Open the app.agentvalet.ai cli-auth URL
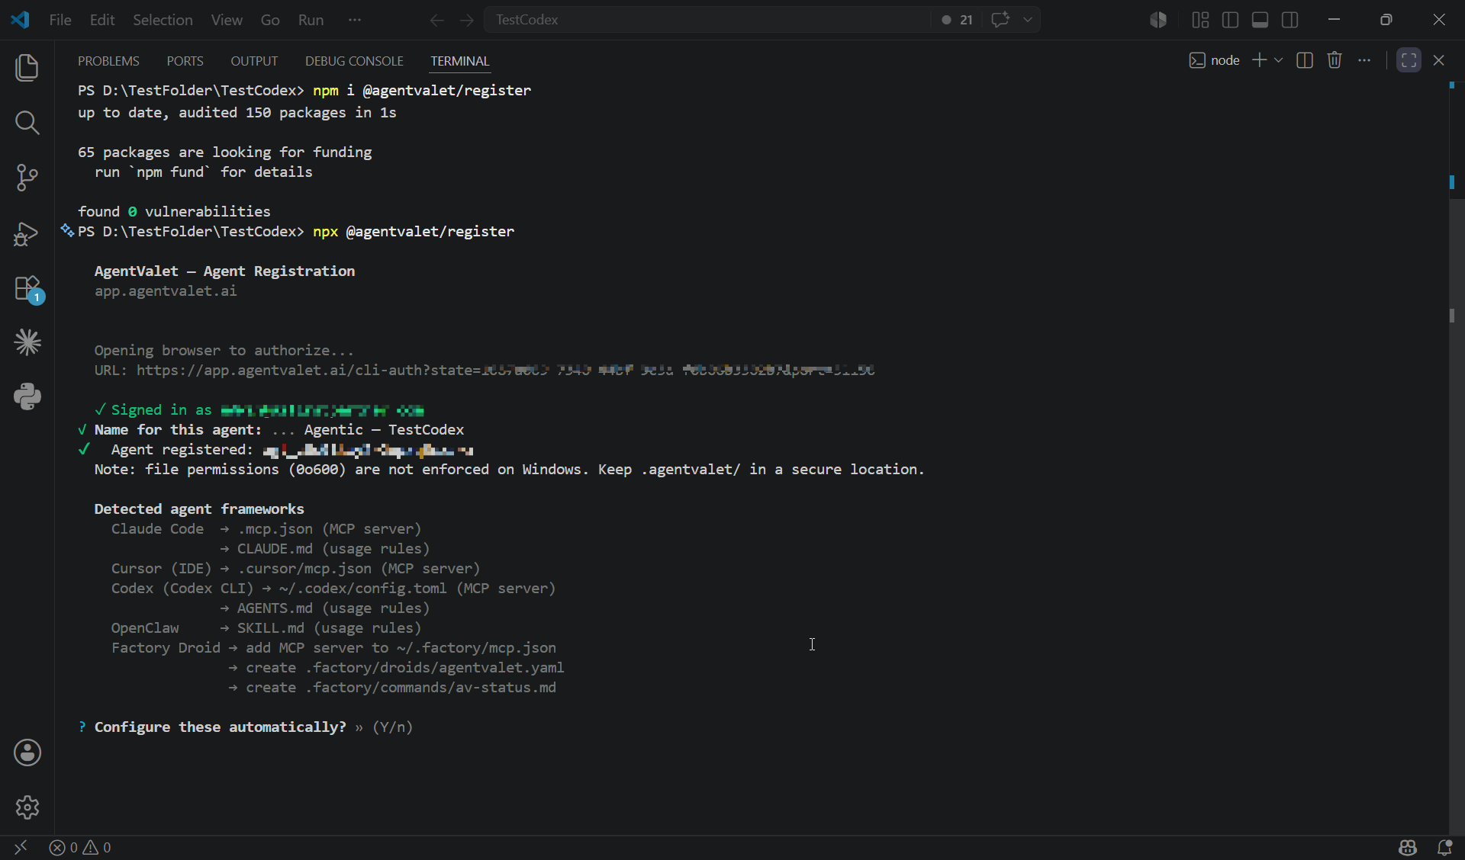 tap(505, 371)
